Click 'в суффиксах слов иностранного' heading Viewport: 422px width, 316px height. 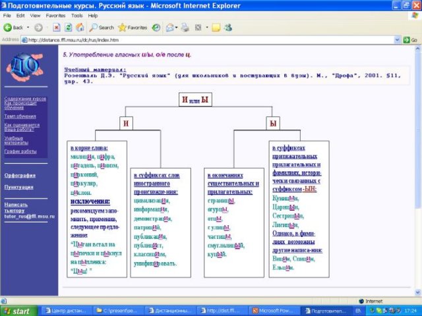tap(157, 180)
